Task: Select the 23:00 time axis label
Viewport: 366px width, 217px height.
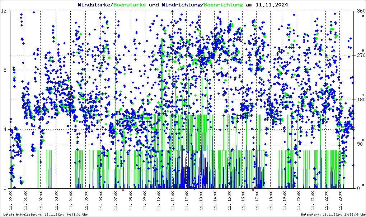Action: point(341,201)
